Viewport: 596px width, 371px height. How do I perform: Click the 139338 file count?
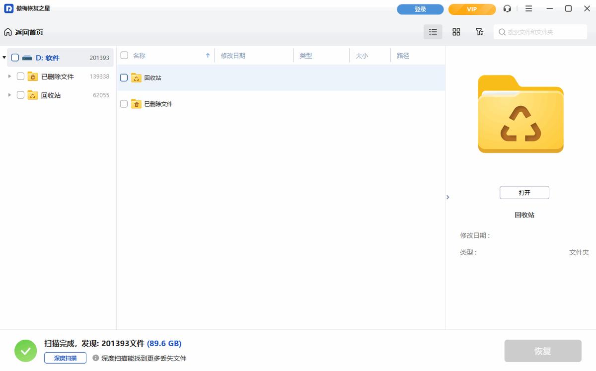(x=99, y=76)
